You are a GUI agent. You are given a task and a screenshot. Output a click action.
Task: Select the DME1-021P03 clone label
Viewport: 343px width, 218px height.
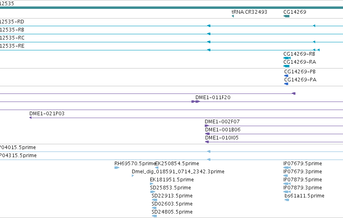[47, 114]
